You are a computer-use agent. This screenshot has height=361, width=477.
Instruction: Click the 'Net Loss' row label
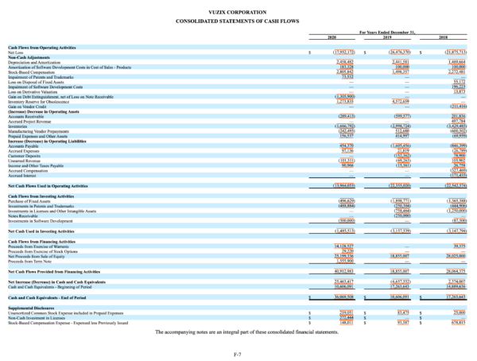[x=15, y=52]
